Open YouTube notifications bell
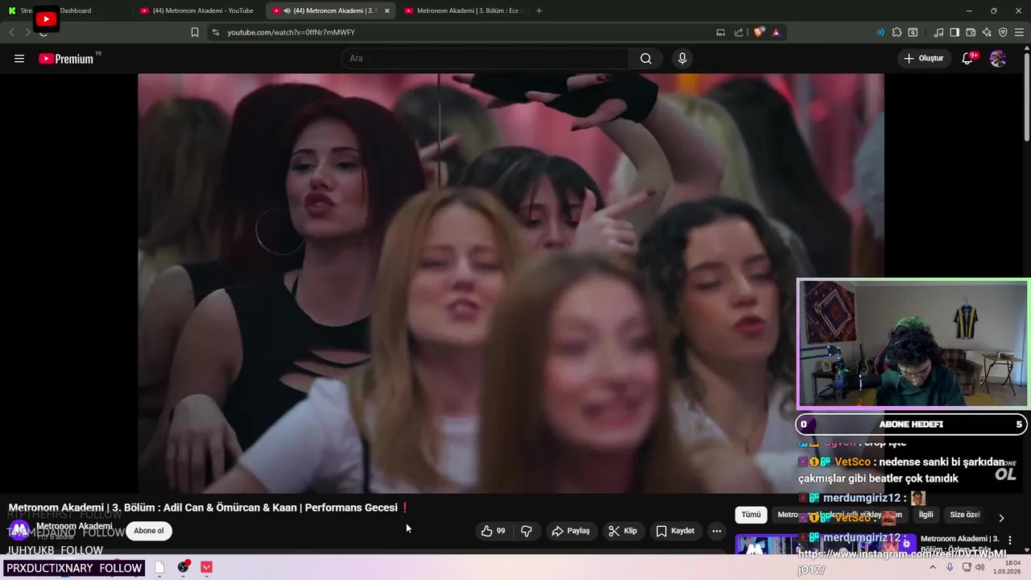Image resolution: width=1031 pixels, height=580 pixels. tap(967, 59)
